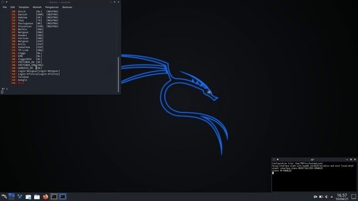Click the 'Dutch' row in the list
Screen dimensions: 358x201
pyautogui.click(x=35, y=11)
